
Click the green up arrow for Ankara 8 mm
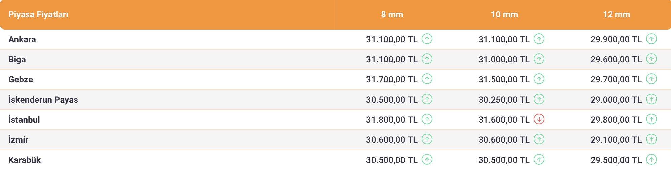click(x=427, y=39)
